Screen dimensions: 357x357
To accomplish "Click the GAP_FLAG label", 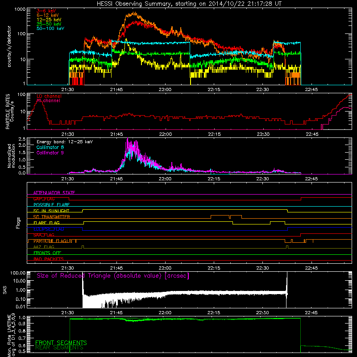I will point(44,199).
